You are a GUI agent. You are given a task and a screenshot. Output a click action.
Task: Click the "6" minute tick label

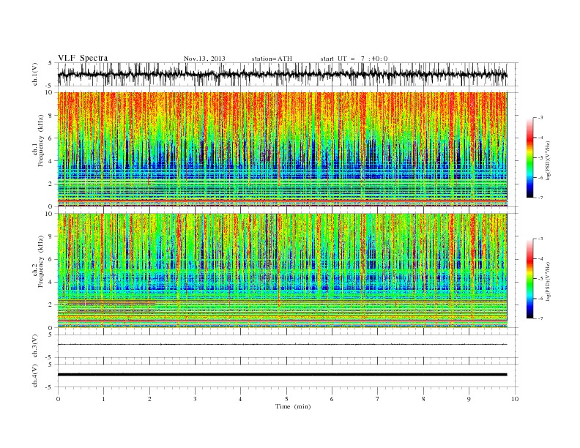[x=332, y=399]
